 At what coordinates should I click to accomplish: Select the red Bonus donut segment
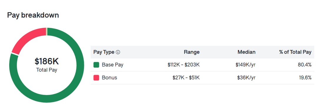pyautogui.click(x=26, y=38)
